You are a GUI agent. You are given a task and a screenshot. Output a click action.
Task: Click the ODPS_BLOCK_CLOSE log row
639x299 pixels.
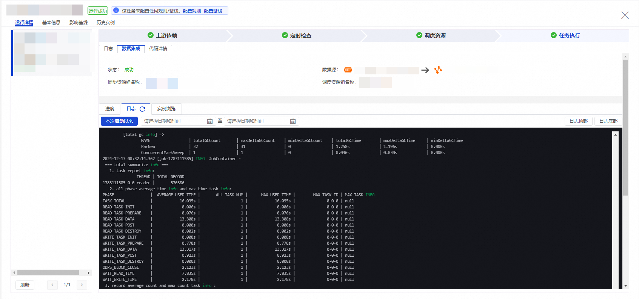[228, 267]
